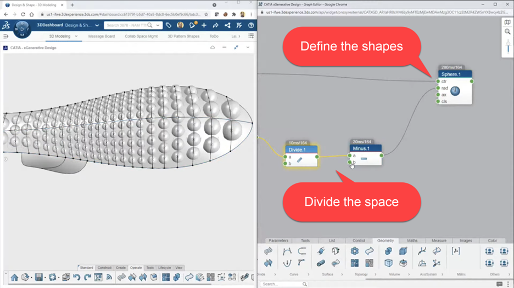
Task: Expand the Volume group chevron
Action: pos(409,274)
